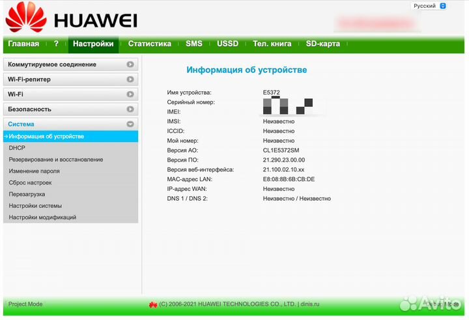This screenshot has height=320, width=469.
Task: Expand Коммутируемое соединение section arrow
Action: [x=130, y=65]
